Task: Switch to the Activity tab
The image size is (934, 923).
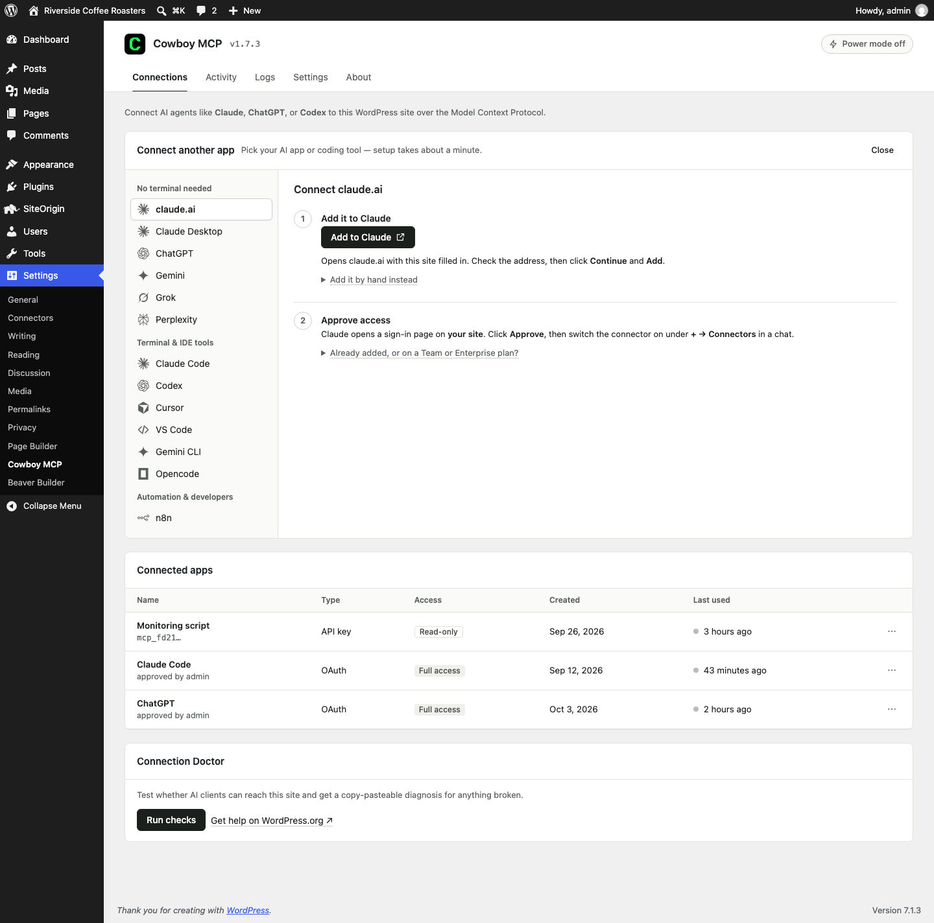Action: (221, 77)
